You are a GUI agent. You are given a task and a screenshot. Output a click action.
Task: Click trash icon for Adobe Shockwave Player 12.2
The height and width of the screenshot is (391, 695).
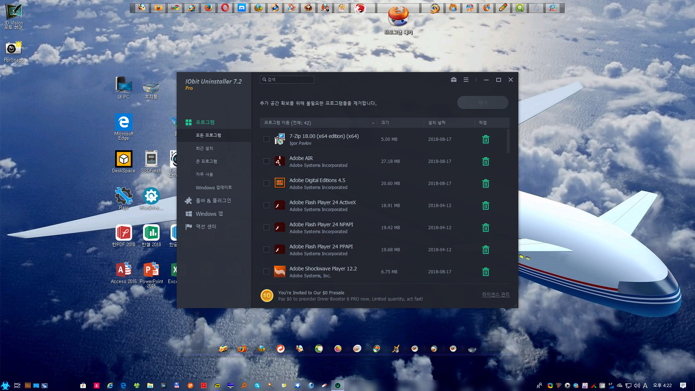[486, 272]
